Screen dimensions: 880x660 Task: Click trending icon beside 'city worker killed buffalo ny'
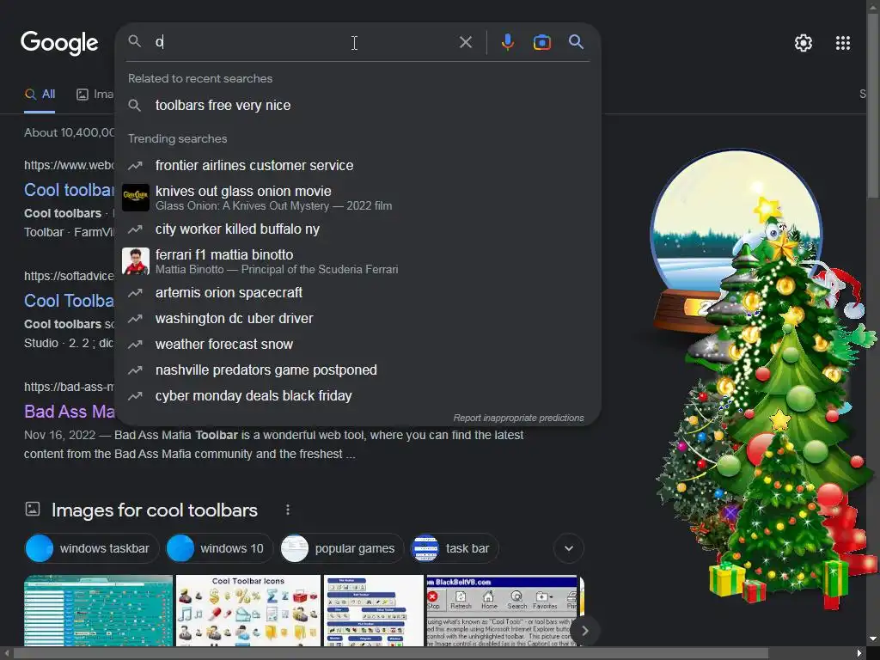pos(135,229)
